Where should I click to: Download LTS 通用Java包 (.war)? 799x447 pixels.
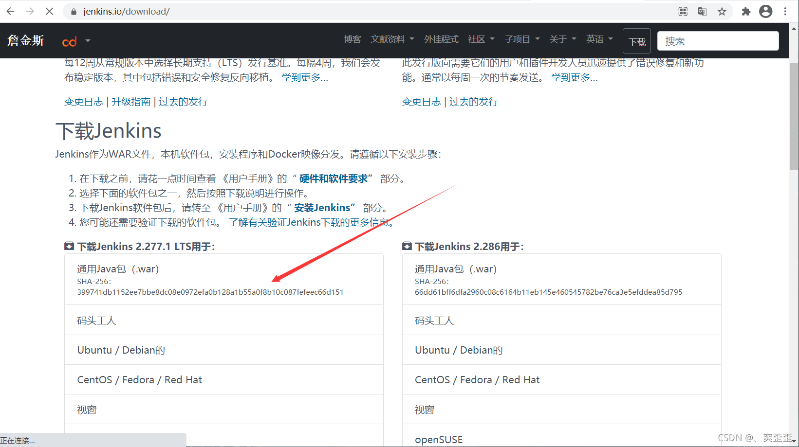[224, 280]
